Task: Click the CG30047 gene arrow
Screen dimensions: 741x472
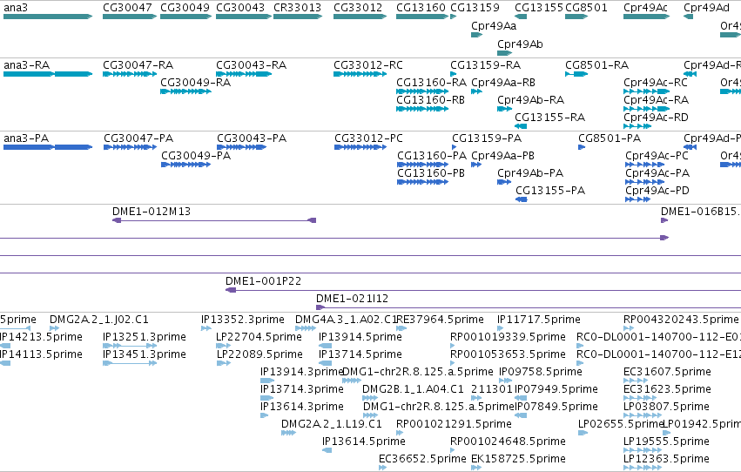Action: [130, 17]
